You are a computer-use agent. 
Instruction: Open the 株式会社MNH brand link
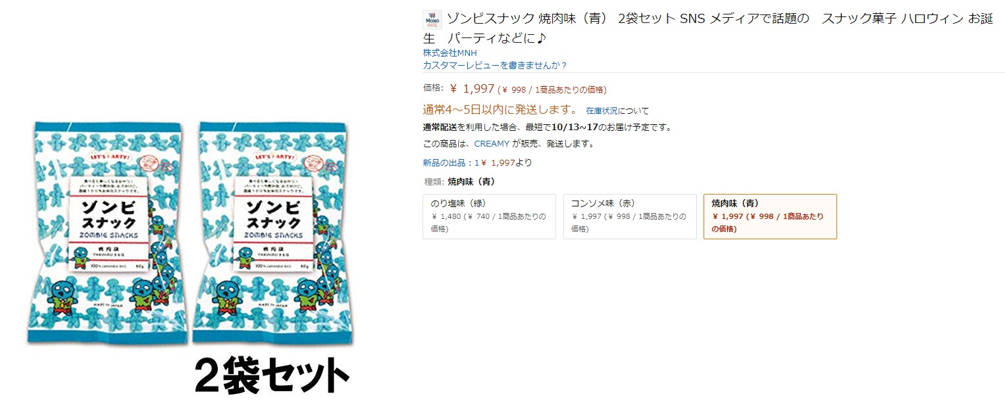450,53
